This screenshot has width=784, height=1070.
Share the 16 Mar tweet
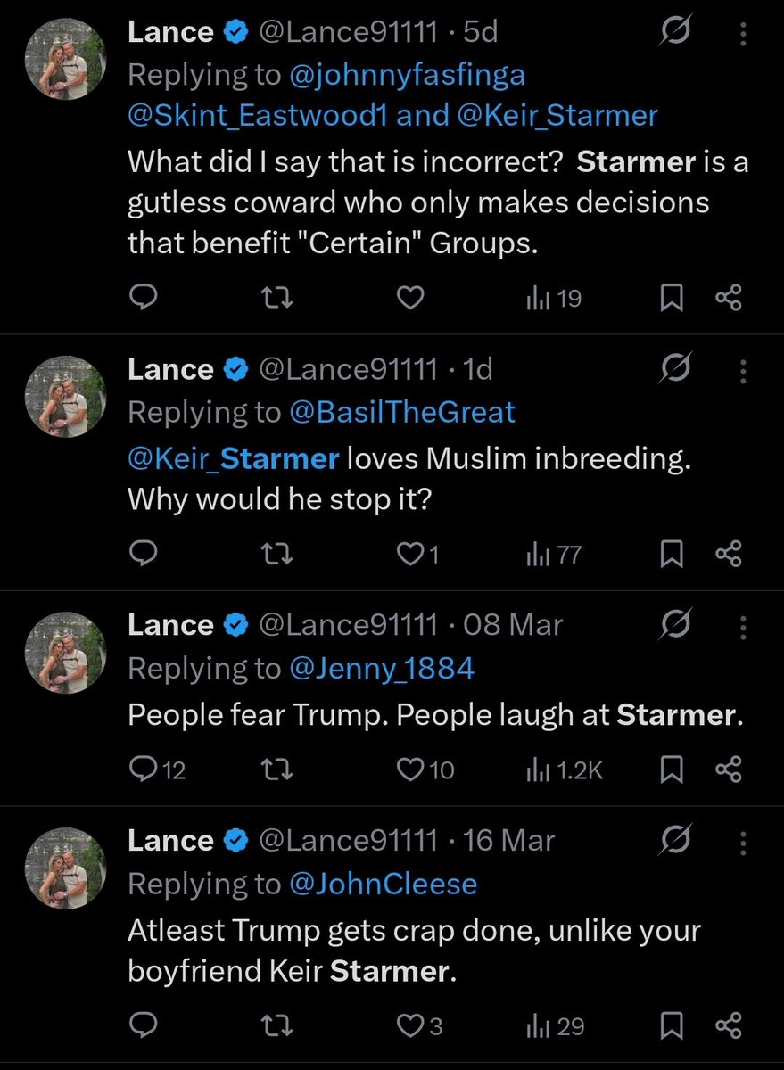(729, 1026)
